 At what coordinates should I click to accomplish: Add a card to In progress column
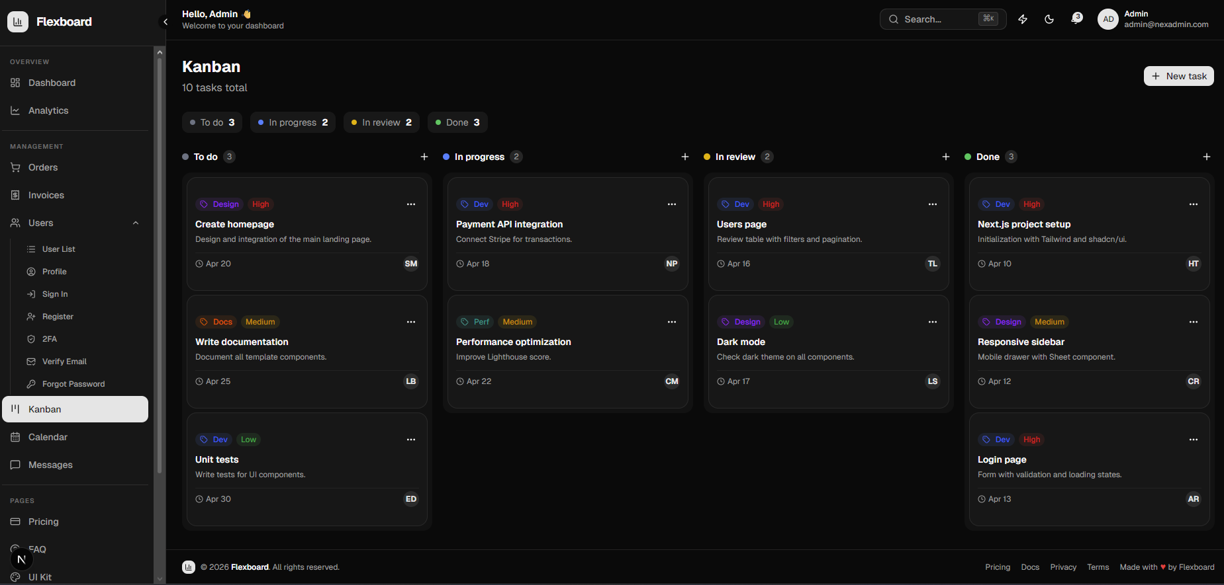coord(685,157)
